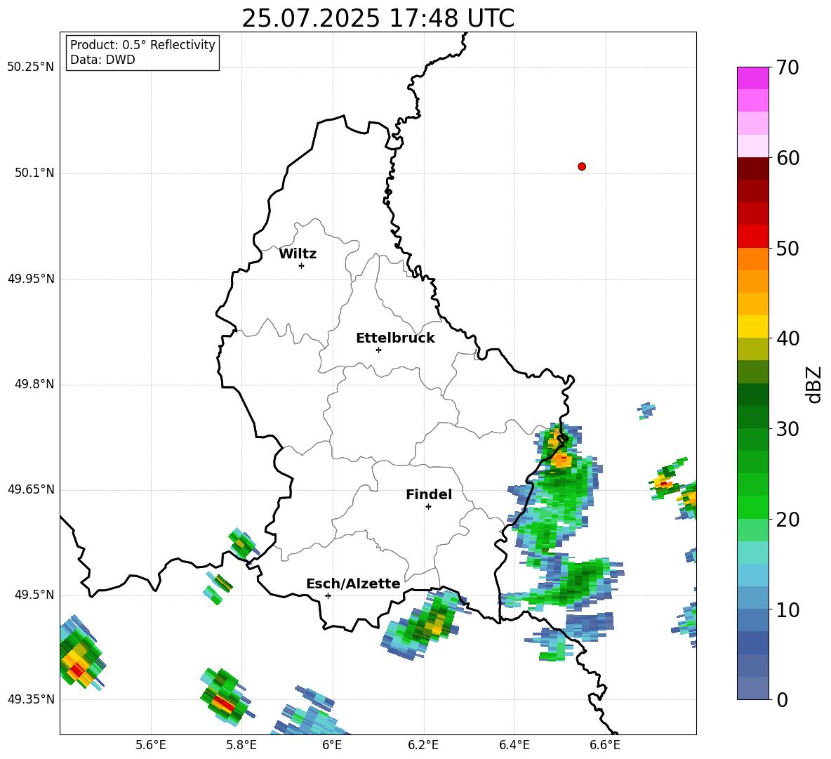Click the Wiltz city label
This screenshot has width=831, height=759.
[298, 254]
